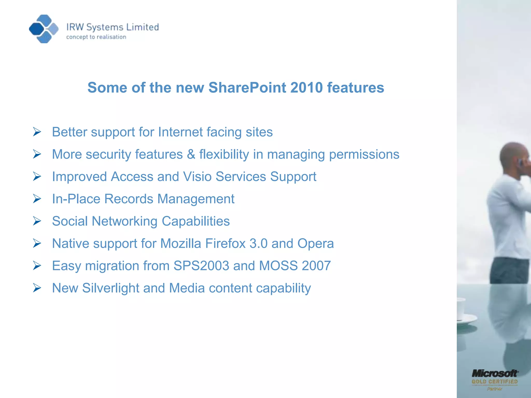Select the 'Better support for Internet facing sites' line
The height and width of the screenshot is (398, 531).
coord(162,132)
